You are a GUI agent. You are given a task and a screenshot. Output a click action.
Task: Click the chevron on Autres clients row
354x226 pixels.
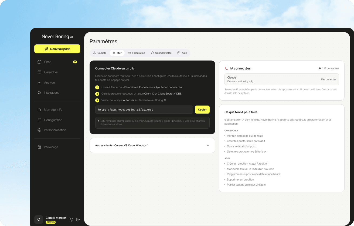pos(208,146)
